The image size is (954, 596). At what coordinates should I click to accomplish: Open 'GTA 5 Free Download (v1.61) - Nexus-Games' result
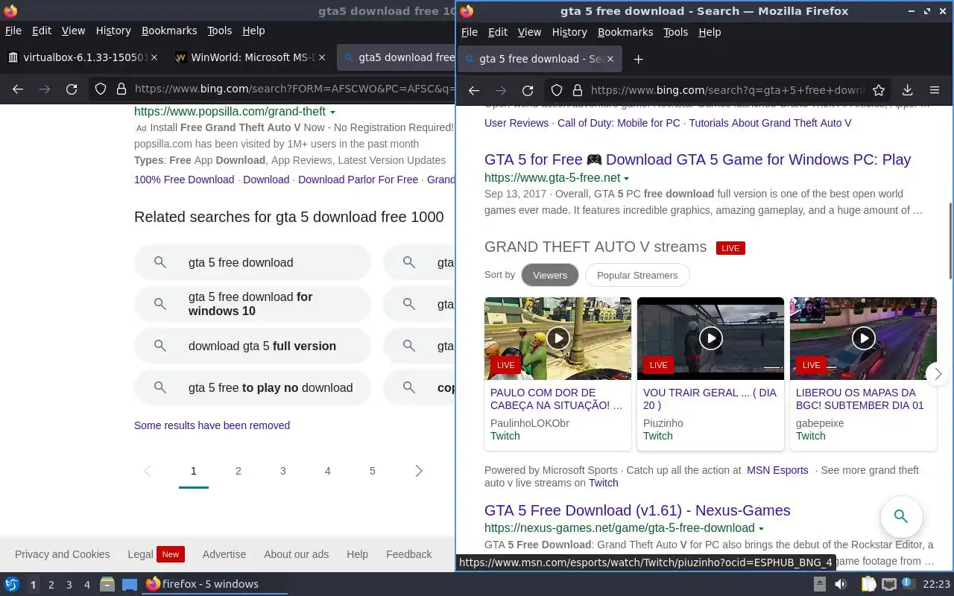point(637,510)
